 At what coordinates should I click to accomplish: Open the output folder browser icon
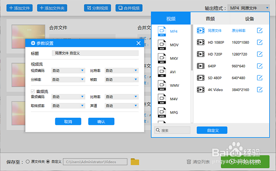135,162
